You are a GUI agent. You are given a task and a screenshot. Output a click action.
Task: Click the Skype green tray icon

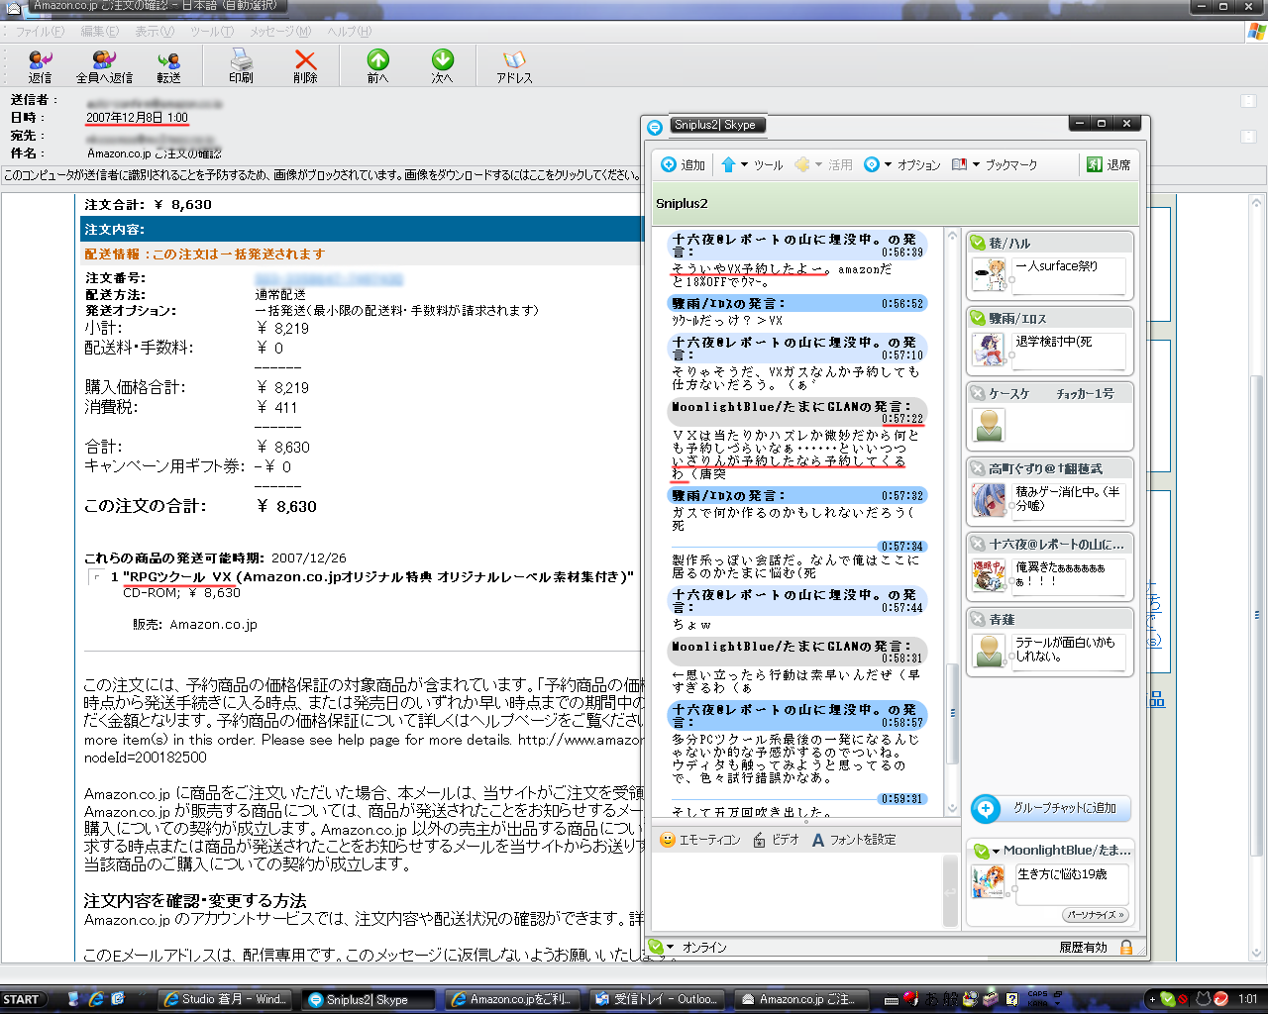click(1168, 999)
